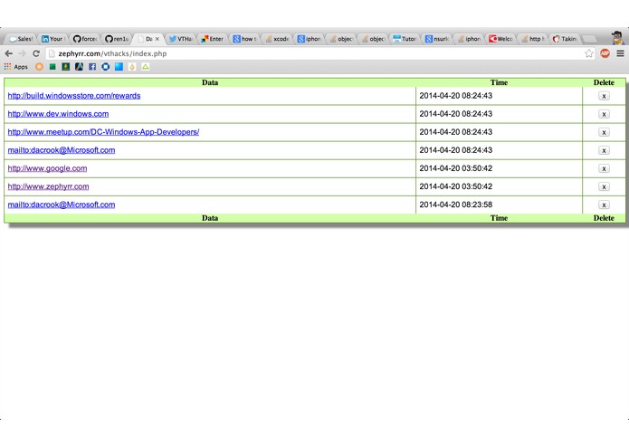Delete the www.google.com row

[x=604, y=168]
